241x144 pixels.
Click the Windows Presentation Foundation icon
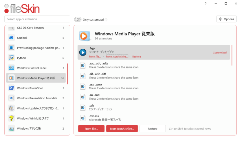(11, 98)
